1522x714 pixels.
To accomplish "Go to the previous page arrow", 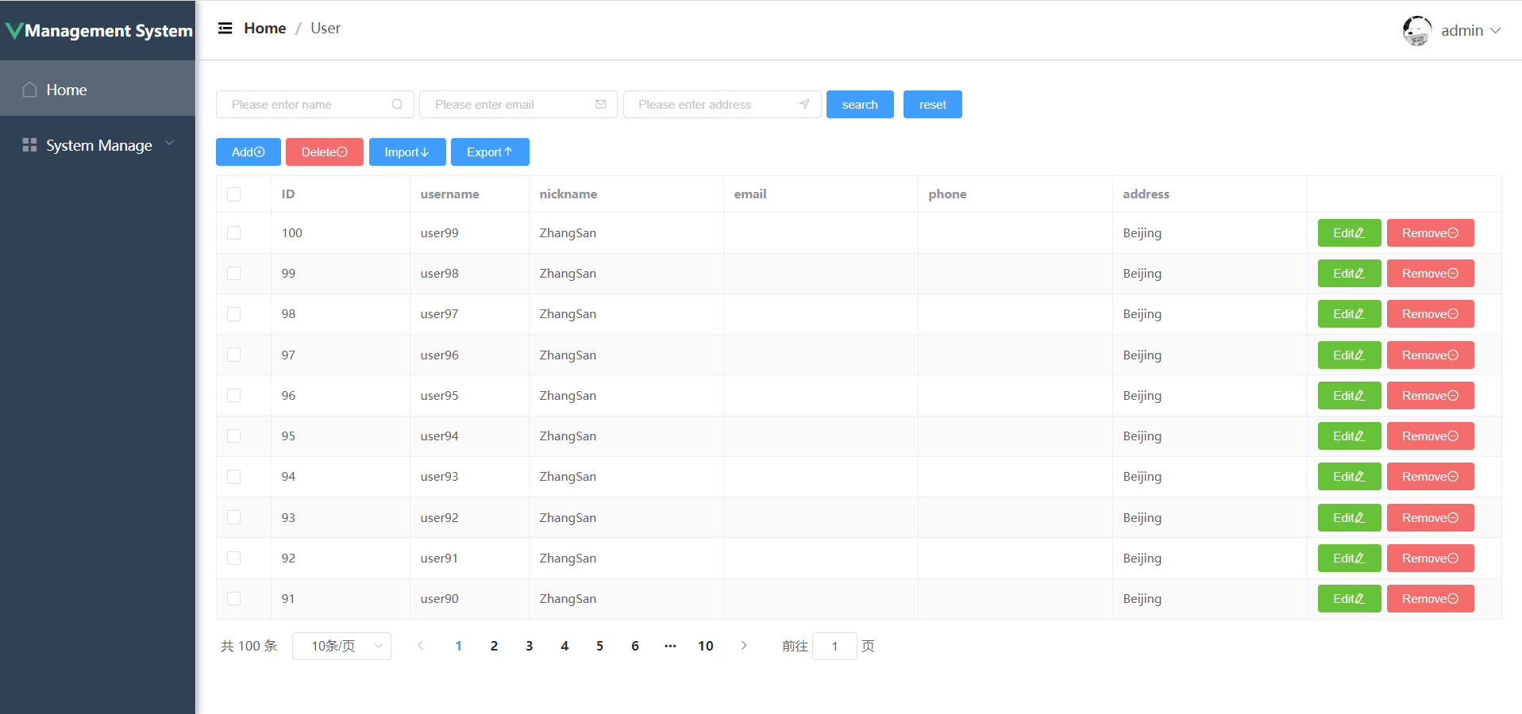I will coord(421,646).
